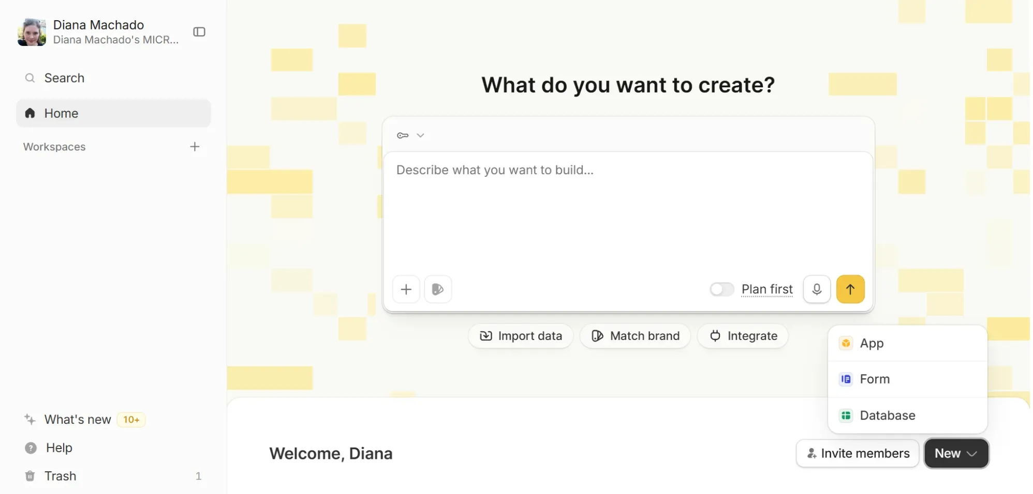Open the Workspaces section label
The height and width of the screenshot is (494, 1033).
[x=54, y=147]
